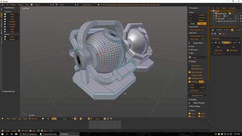242x136 pixels.
Task: Select the rotate manipulator icon
Action: pyautogui.click(x=58, y=119)
